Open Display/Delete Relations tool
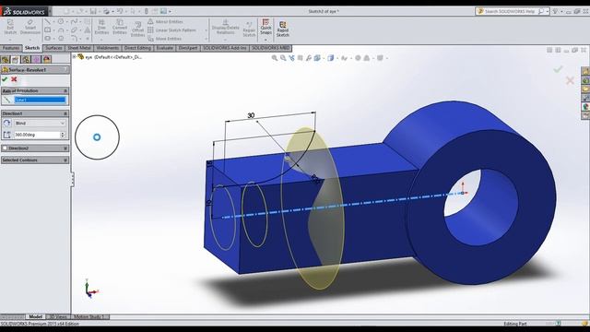Screen dimensions: 590x332 tap(225, 27)
